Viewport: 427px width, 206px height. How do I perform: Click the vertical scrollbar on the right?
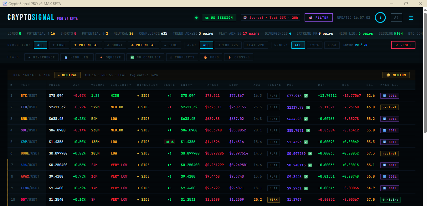click(x=425, y=72)
